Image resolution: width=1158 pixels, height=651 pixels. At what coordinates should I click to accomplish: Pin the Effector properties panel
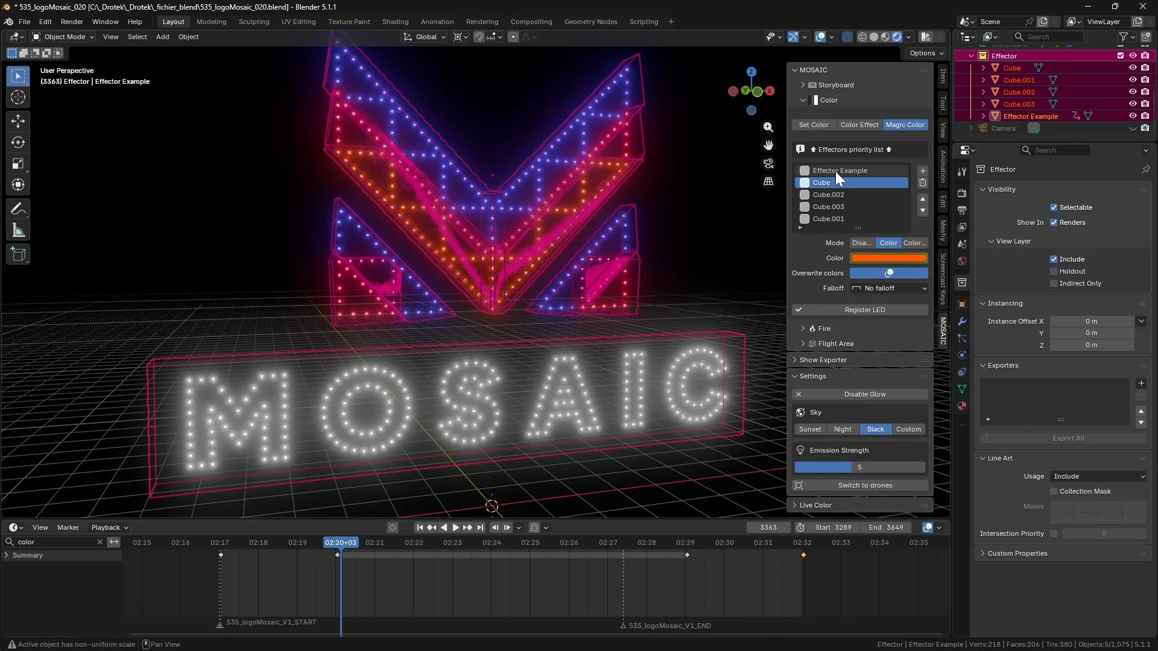(x=1145, y=169)
